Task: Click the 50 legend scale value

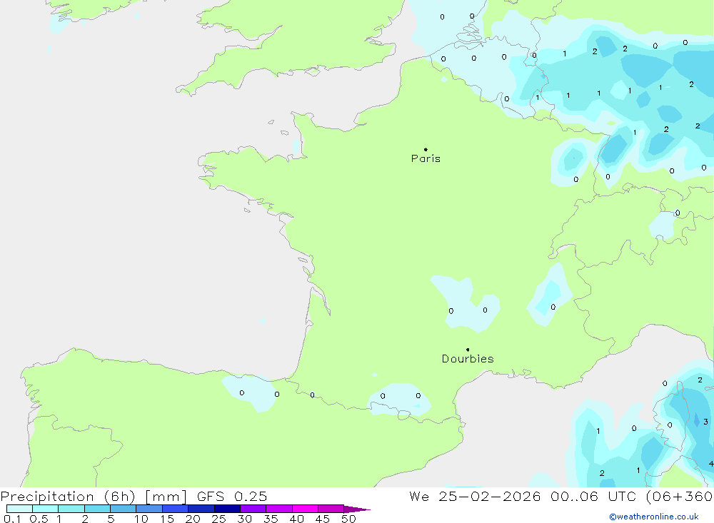Action: [348, 519]
